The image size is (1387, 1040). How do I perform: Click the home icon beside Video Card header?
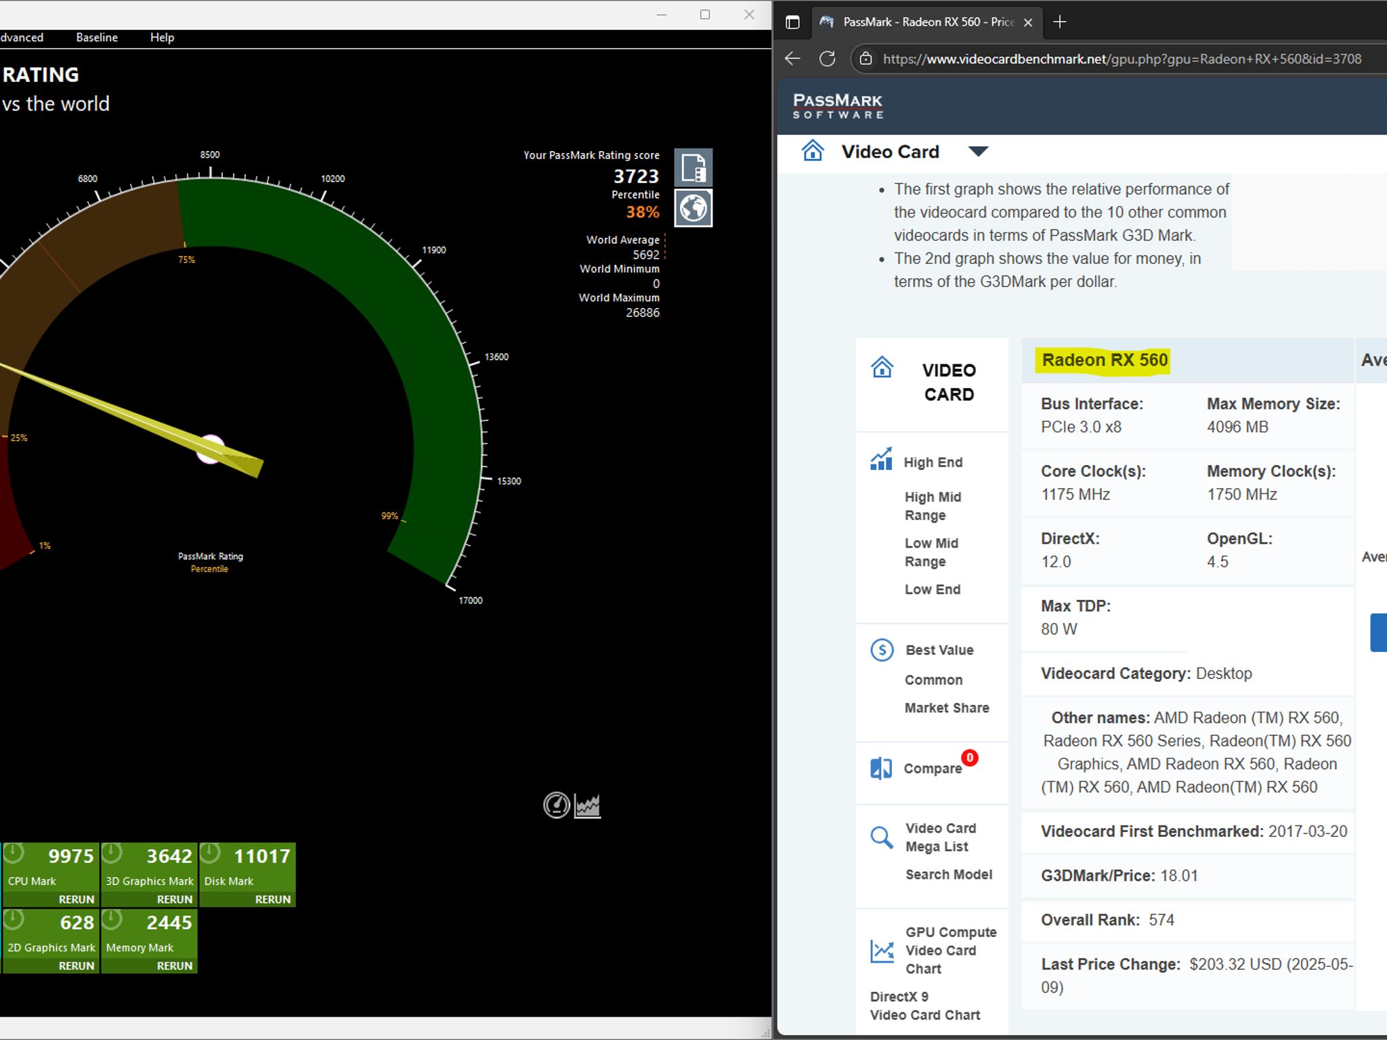813,150
